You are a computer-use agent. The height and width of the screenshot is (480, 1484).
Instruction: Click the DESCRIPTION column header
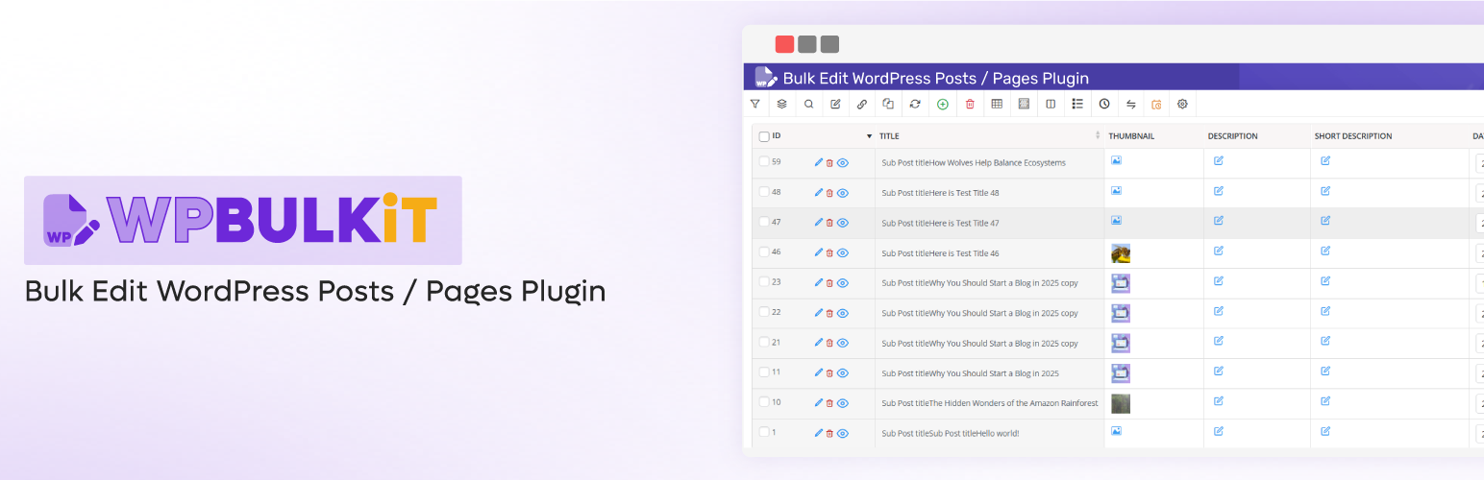pos(1233,136)
